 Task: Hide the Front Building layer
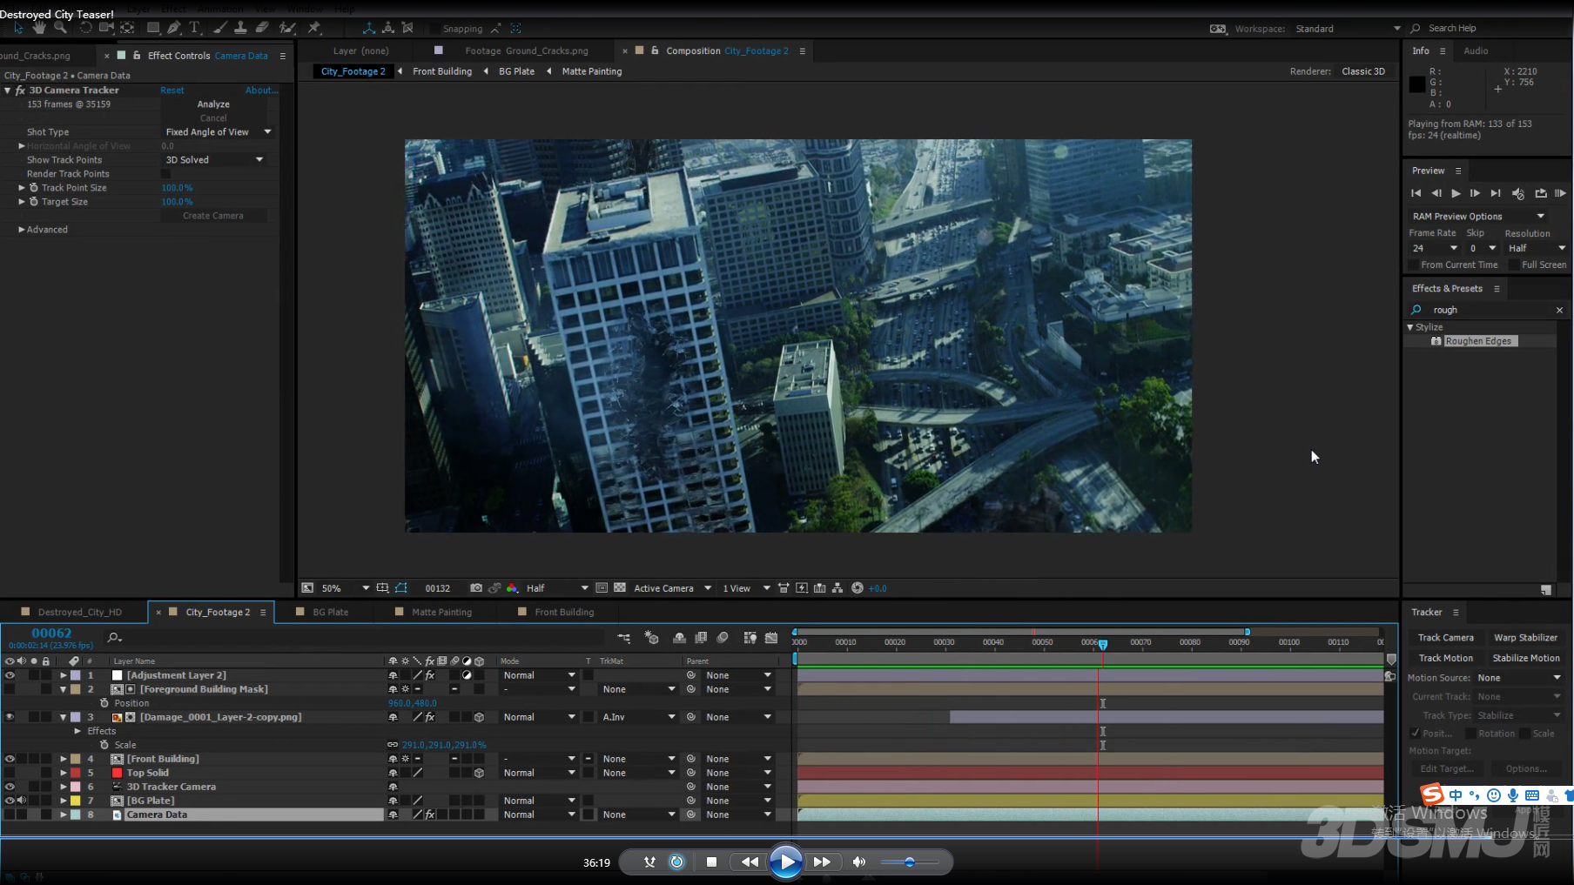tap(10, 759)
